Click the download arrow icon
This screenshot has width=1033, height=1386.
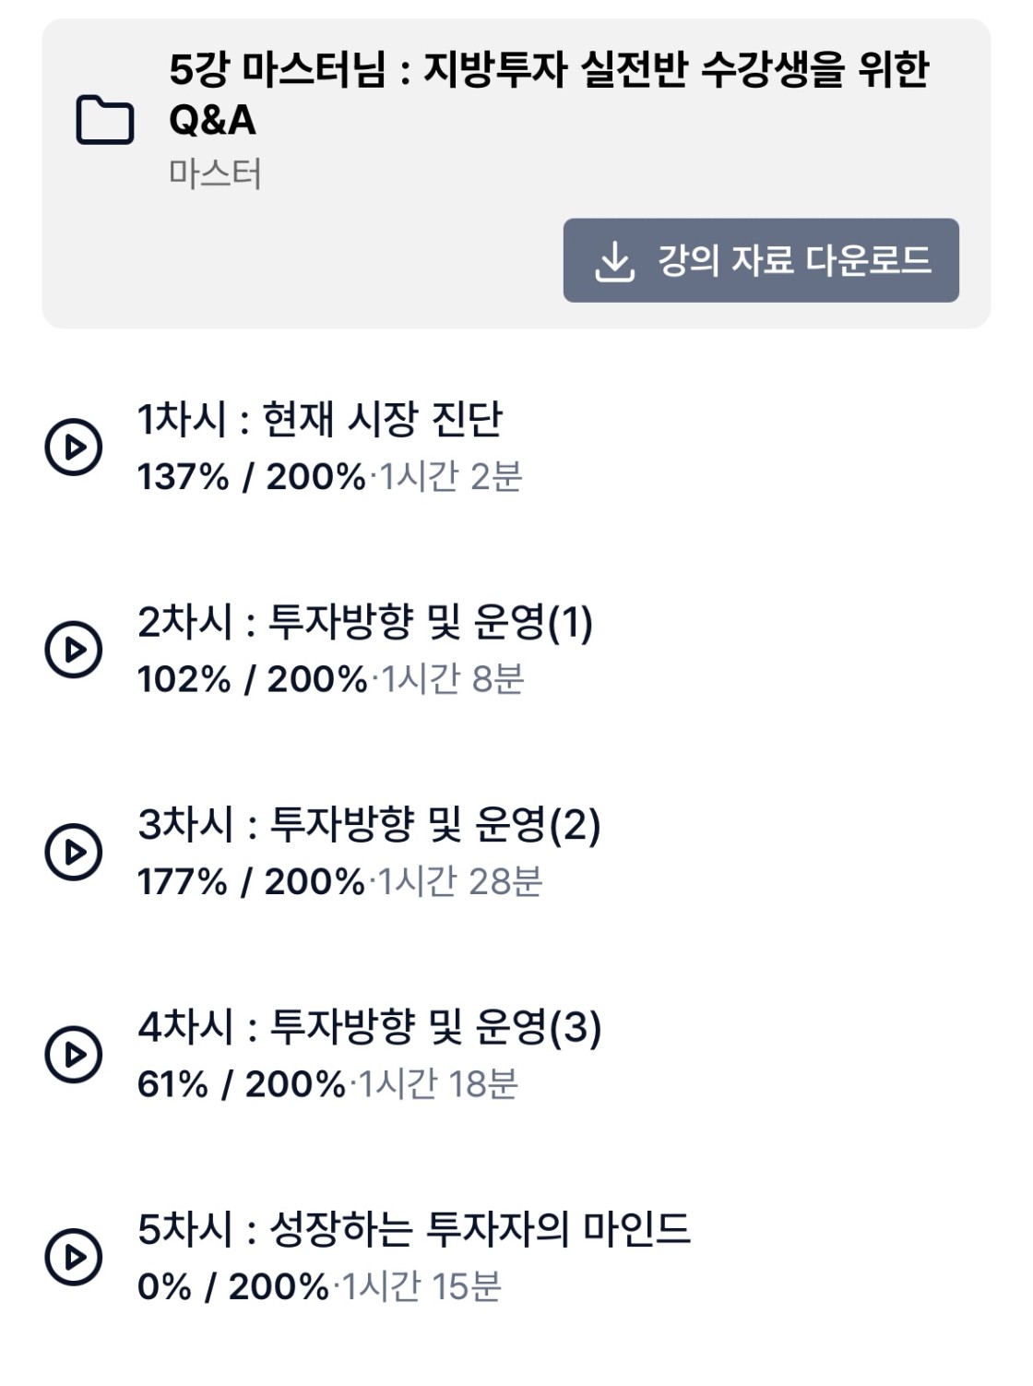(x=614, y=261)
